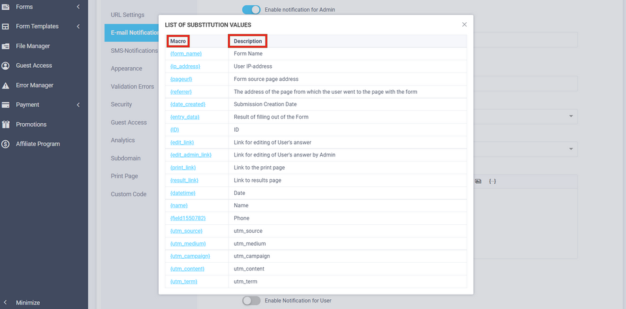Disable notification for Admin toggle
The width and height of the screenshot is (626, 309).
pos(251,10)
